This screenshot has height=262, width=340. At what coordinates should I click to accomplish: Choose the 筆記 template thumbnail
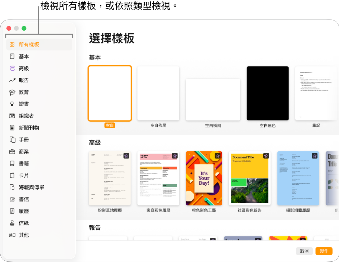coord(316,93)
